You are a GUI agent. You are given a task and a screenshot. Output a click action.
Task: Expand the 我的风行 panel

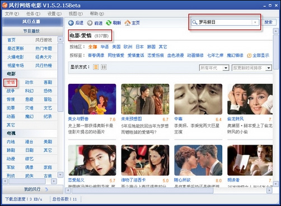32,189
